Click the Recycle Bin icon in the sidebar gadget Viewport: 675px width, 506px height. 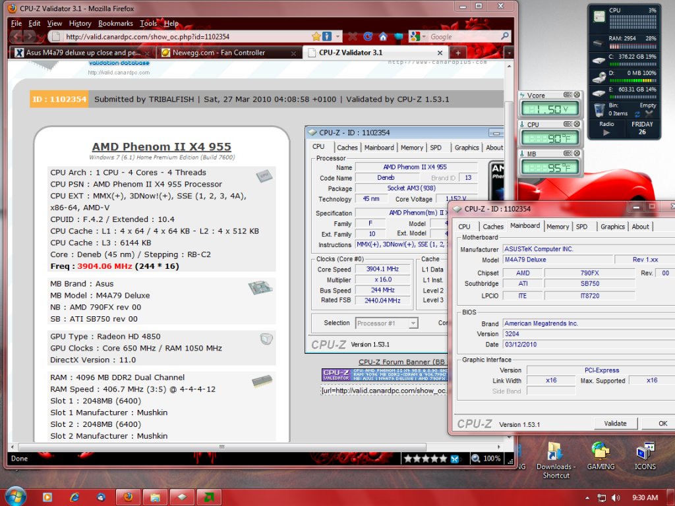tap(599, 109)
